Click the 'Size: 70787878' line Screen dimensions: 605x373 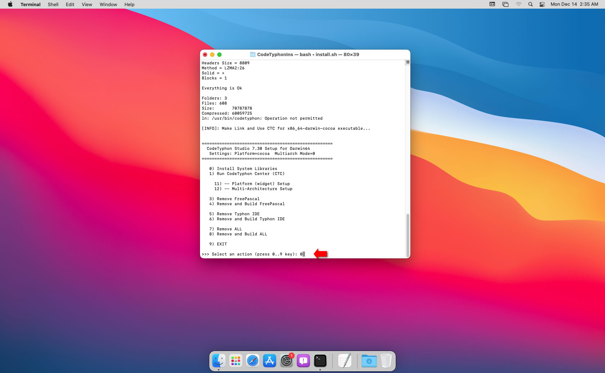click(227, 108)
